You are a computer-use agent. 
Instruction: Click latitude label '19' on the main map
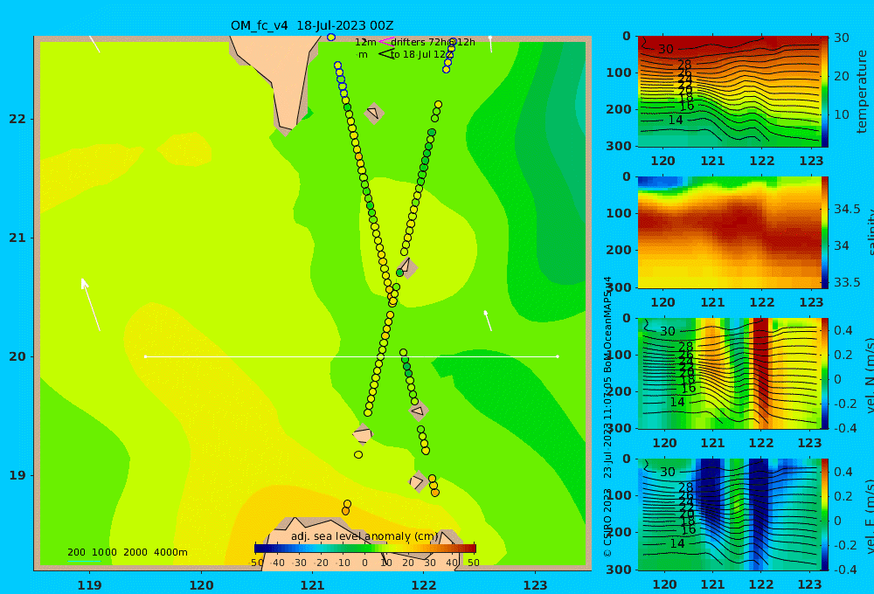tap(17, 475)
